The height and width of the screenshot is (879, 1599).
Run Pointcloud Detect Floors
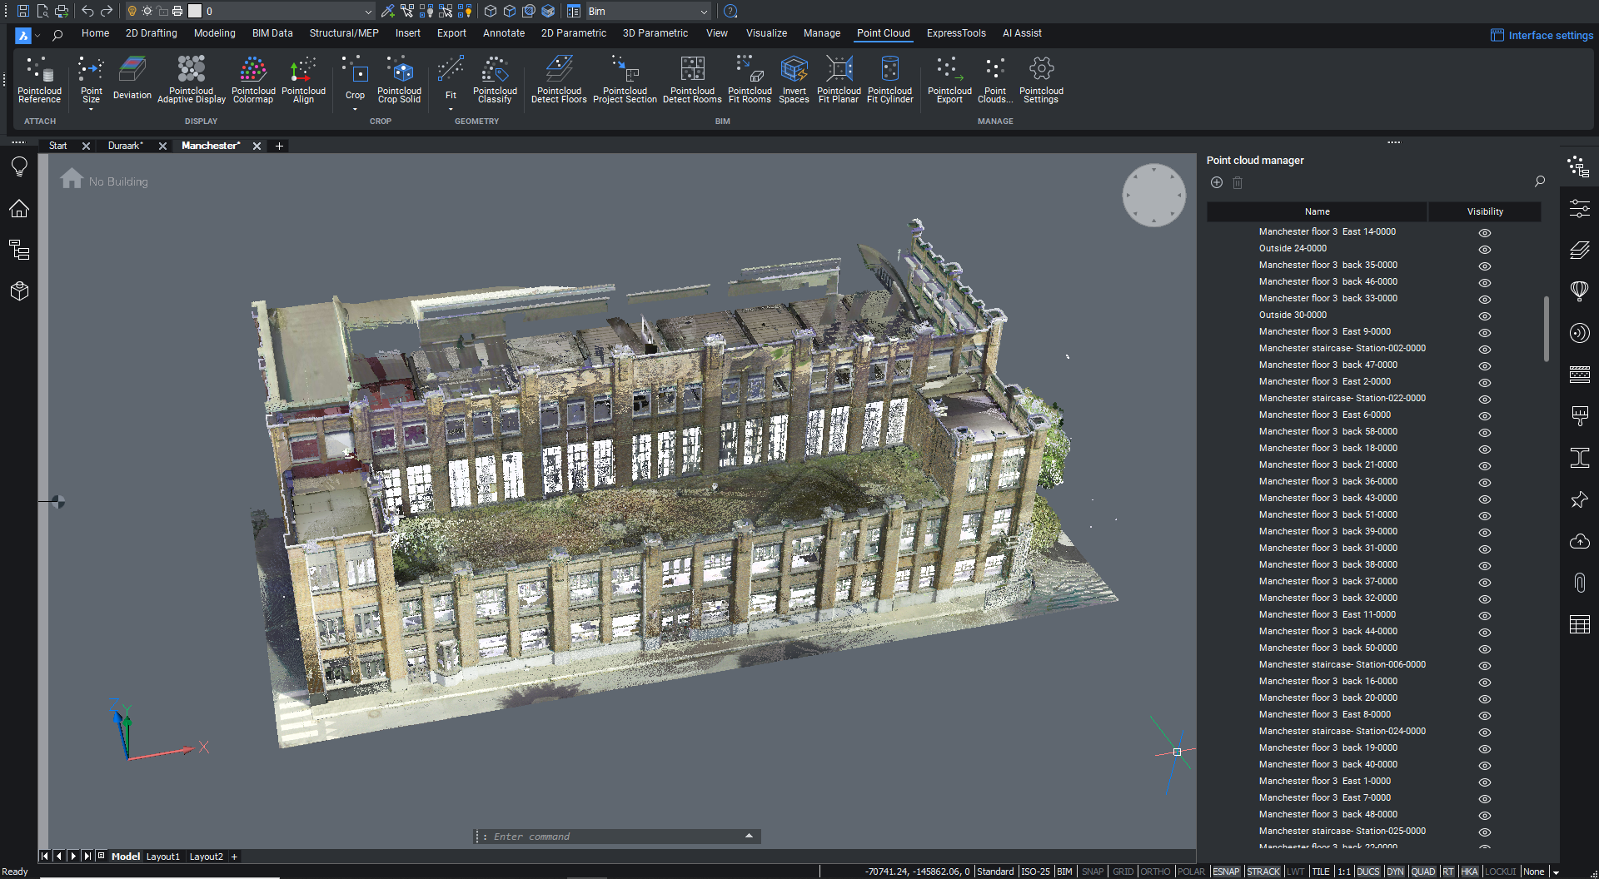(x=559, y=79)
